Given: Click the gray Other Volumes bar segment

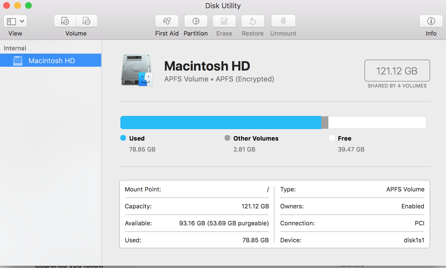Looking at the screenshot, I should [x=325, y=123].
